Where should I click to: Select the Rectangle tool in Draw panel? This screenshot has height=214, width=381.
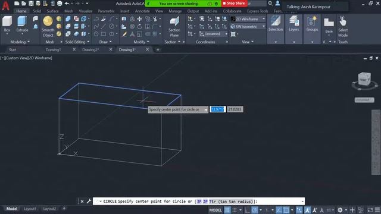104,34
